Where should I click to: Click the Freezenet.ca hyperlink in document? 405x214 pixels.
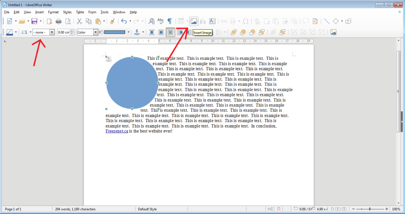(117, 131)
